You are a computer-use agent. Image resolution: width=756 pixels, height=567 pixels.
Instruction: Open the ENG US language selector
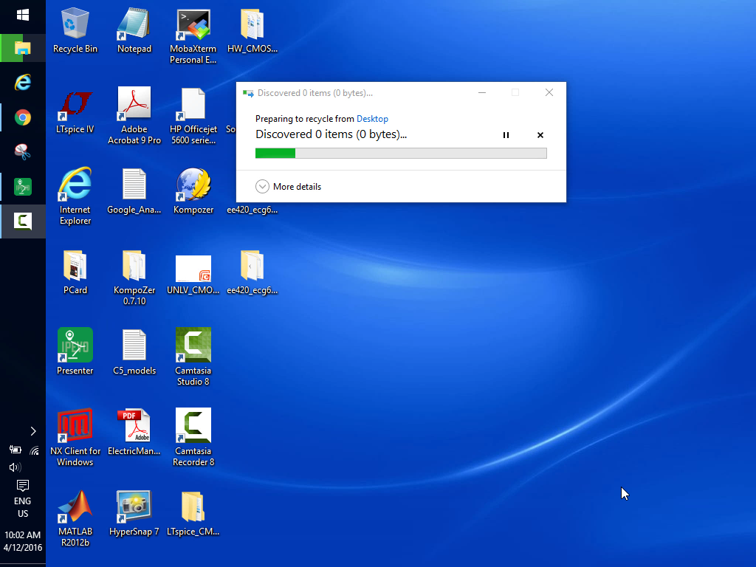[x=23, y=507]
